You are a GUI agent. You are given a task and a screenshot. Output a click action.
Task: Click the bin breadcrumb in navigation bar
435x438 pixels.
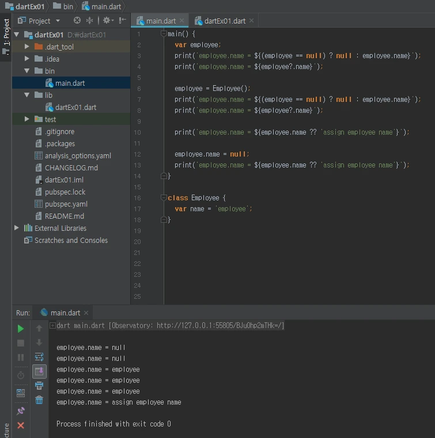coord(67,6)
